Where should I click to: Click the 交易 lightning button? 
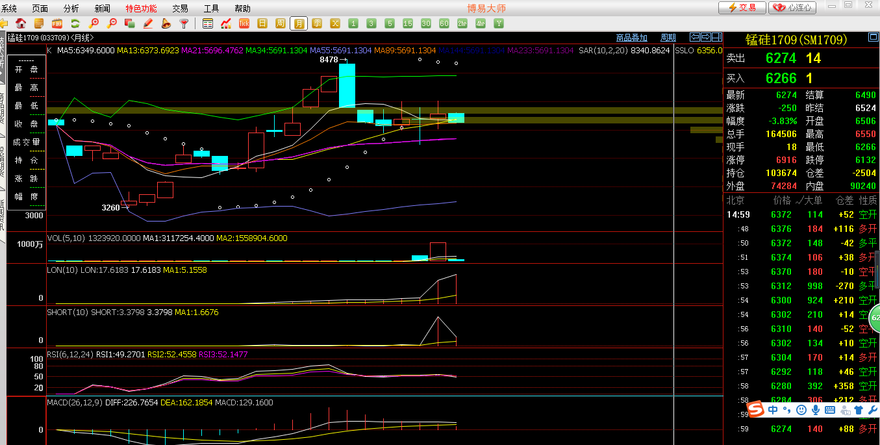[x=742, y=8]
